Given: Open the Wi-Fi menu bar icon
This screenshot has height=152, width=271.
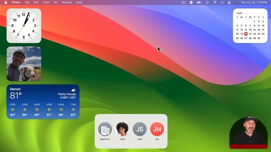Looking at the screenshot, I should point(215,3).
